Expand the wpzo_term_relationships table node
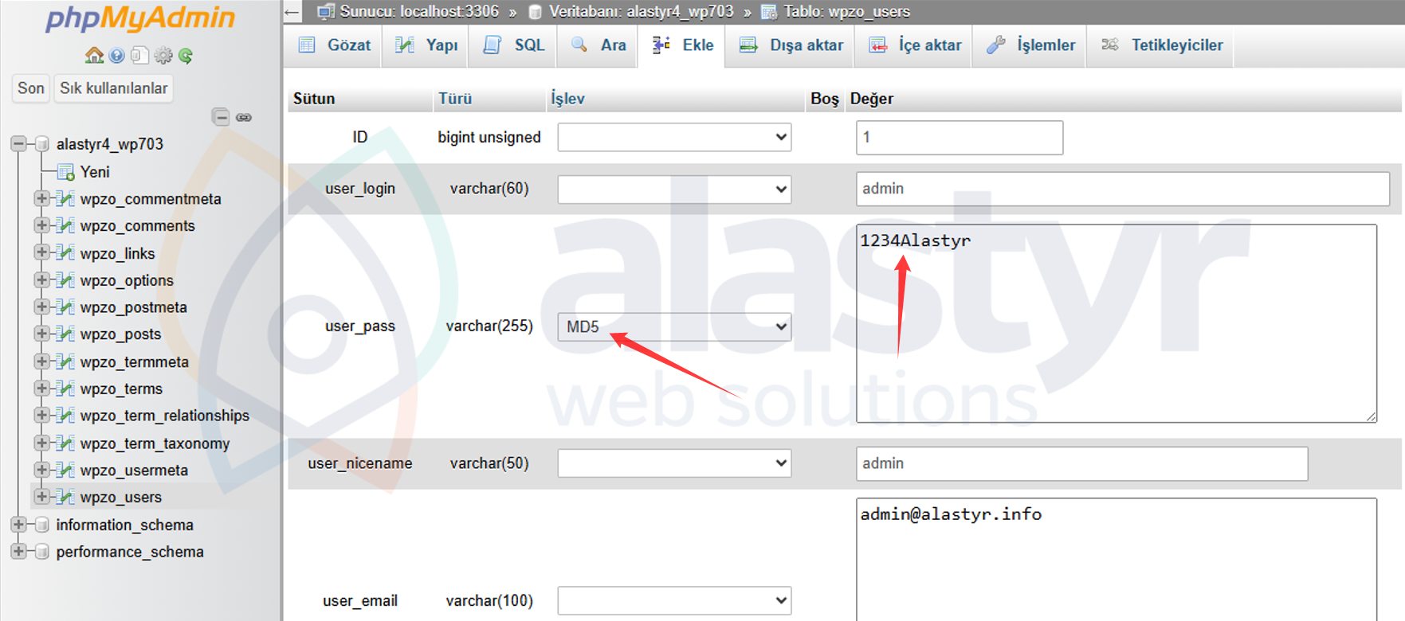The width and height of the screenshot is (1405, 621). pyautogui.click(x=41, y=416)
